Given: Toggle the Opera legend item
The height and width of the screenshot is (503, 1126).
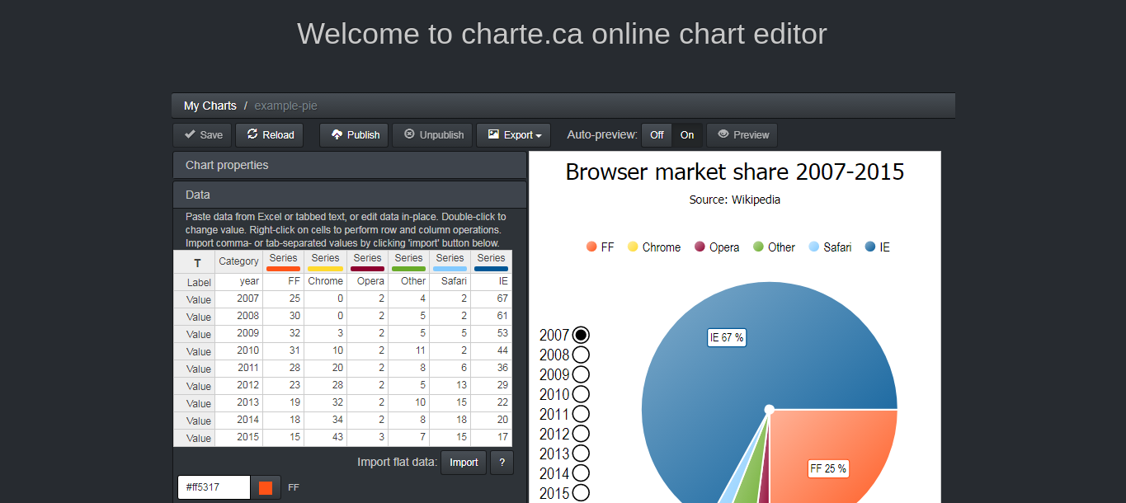Looking at the screenshot, I should (x=717, y=247).
